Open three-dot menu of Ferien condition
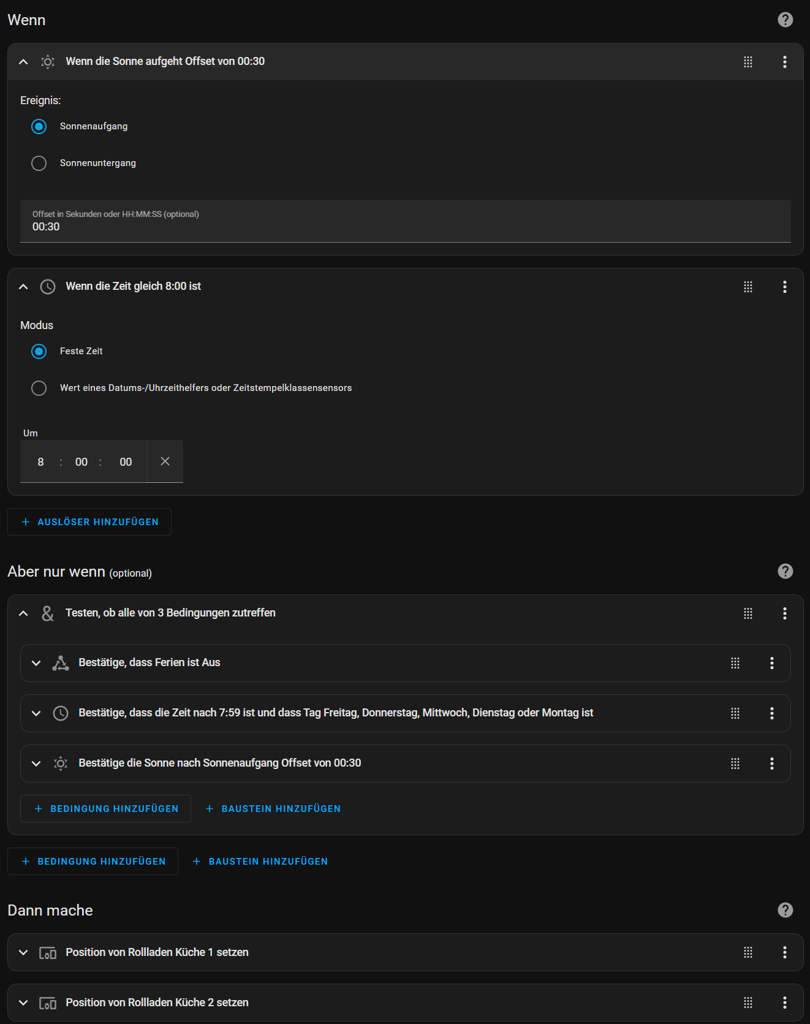 tap(771, 663)
